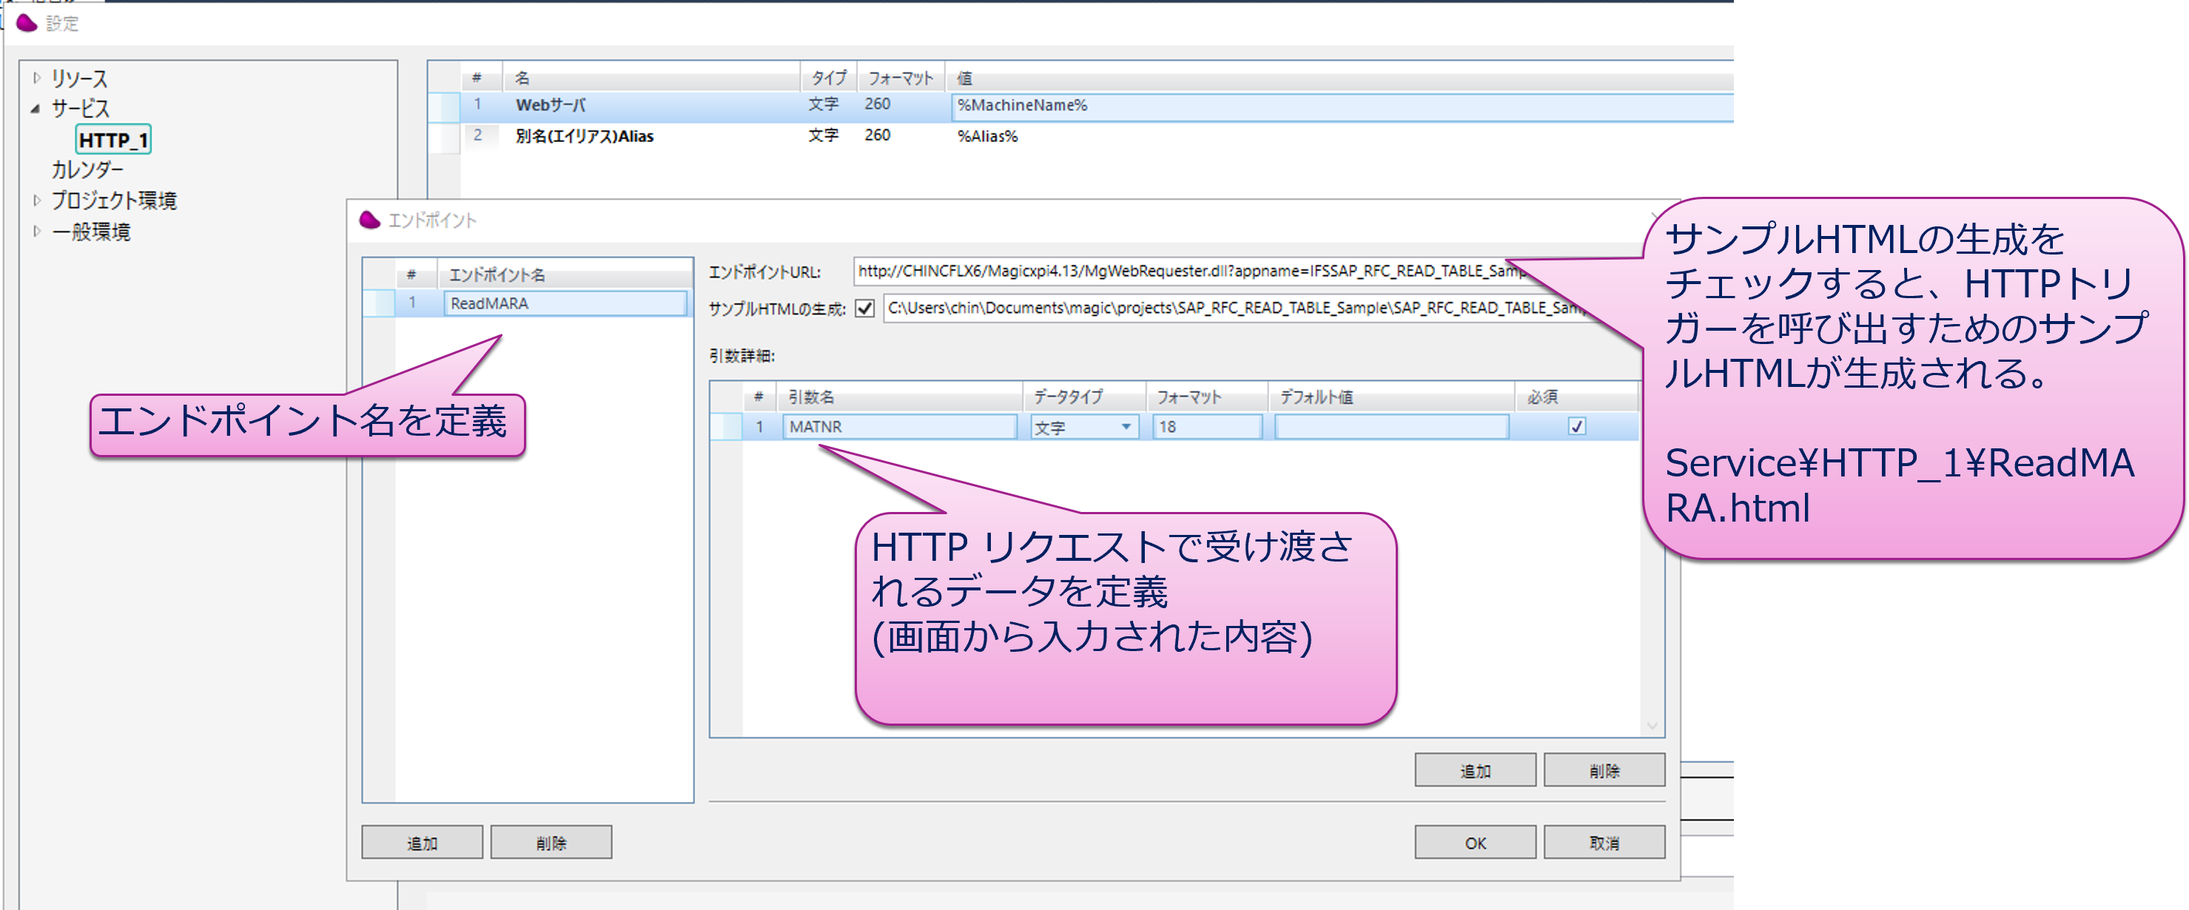Viewport: 2189px width, 910px height.
Task: Click the 追加 button under endpoint list
Action: click(423, 842)
